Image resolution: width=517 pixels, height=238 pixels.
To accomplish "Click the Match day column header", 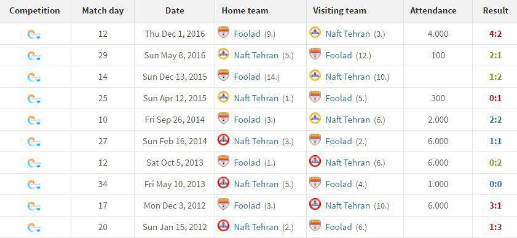I will click(103, 10).
